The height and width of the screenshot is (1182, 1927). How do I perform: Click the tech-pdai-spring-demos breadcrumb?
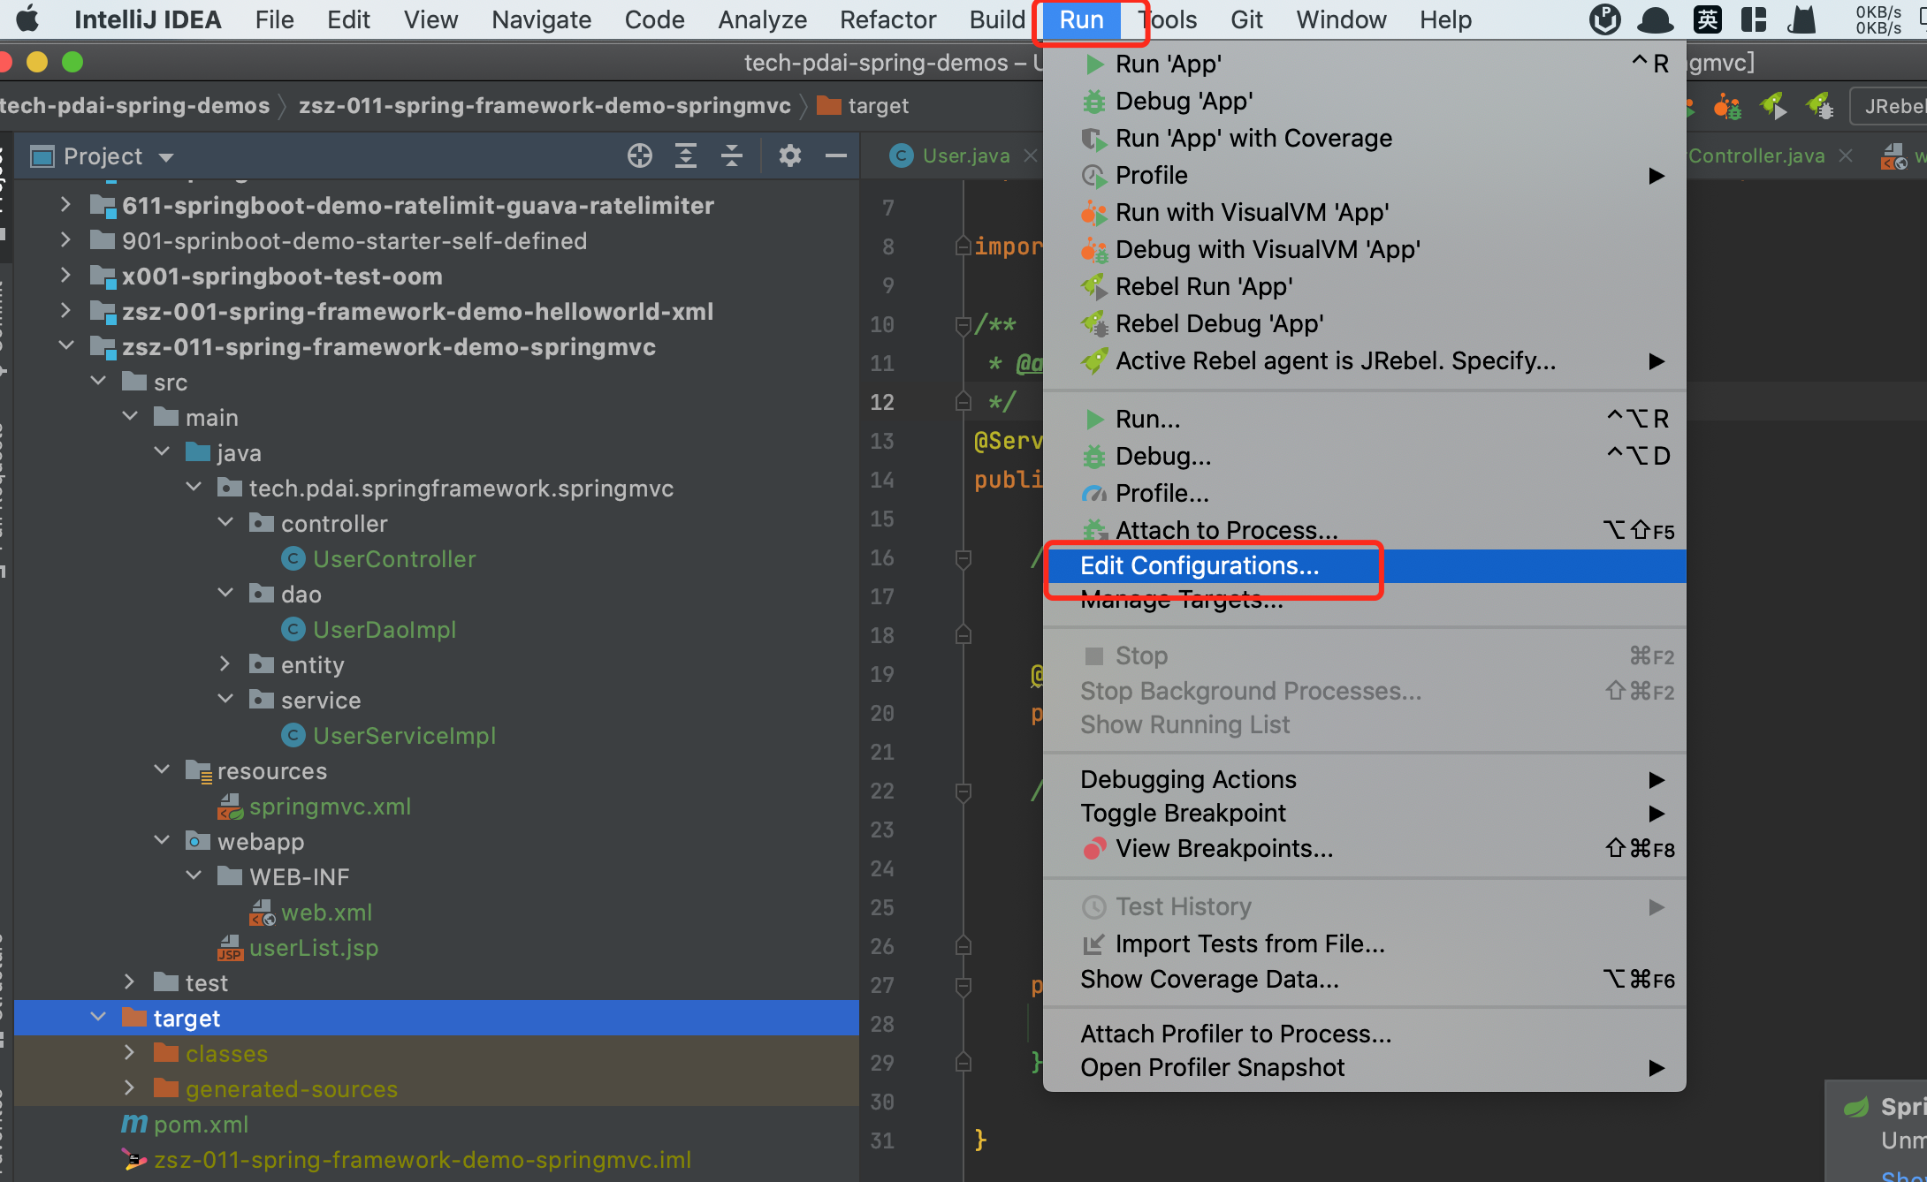[x=134, y=106]
